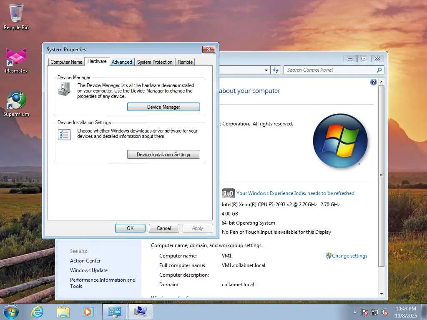Click the System window vertical scrollbar thumb
This screenshot has width=427, height=320.
(x=382, y=176)
